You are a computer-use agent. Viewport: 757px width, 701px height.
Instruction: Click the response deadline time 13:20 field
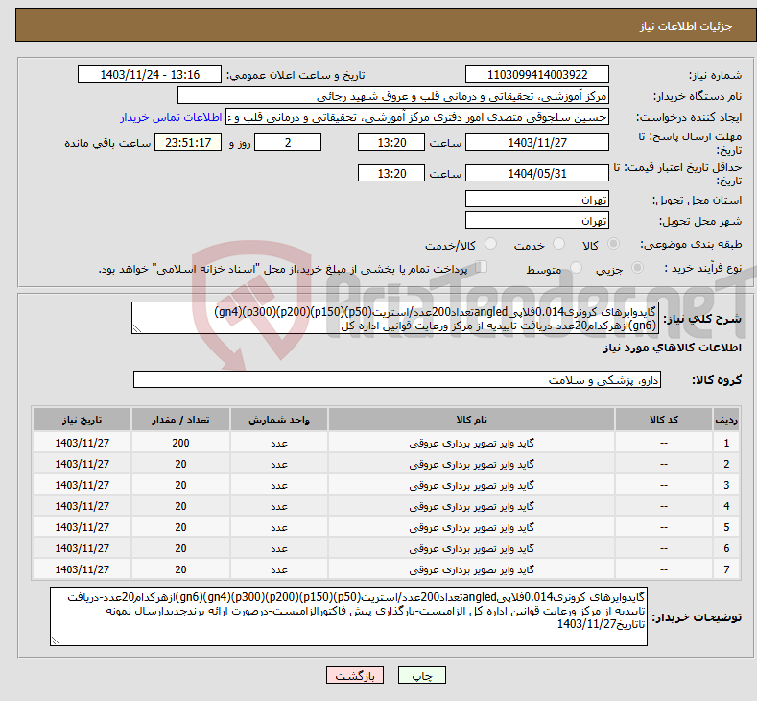click(x=391, y=142)
